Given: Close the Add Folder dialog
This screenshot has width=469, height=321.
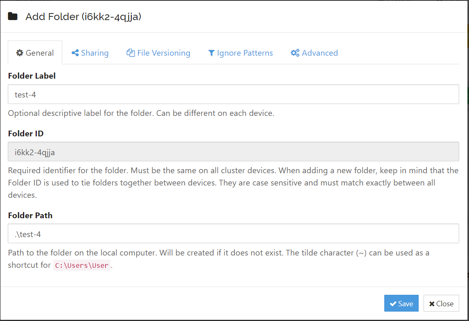Looking at the screenshot, I should [x=441, y=303].
